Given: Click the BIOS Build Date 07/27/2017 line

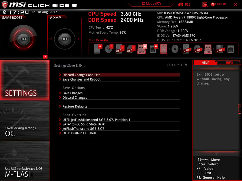Looking at the screenshot, I should [x=179, y=40].
